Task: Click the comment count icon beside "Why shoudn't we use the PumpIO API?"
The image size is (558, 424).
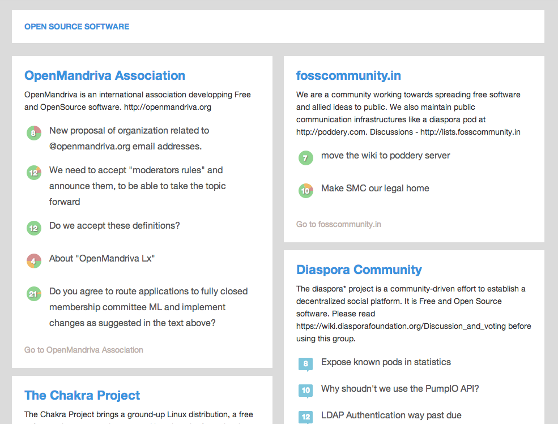Action: click(306, 391)
